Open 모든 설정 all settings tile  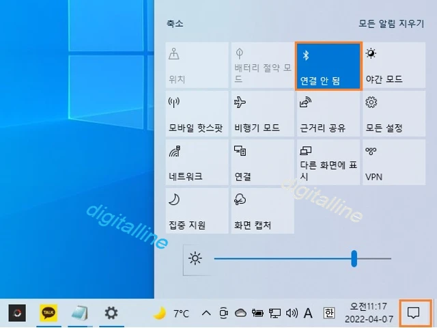point(394,114)
